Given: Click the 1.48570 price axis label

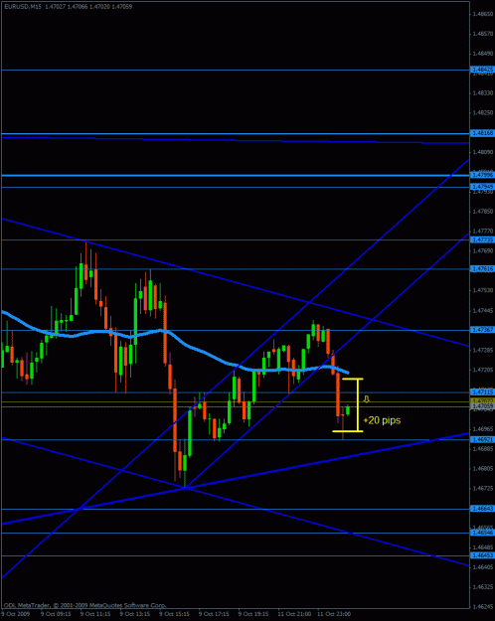Looking at the screenshot, I should pos(483,34).
